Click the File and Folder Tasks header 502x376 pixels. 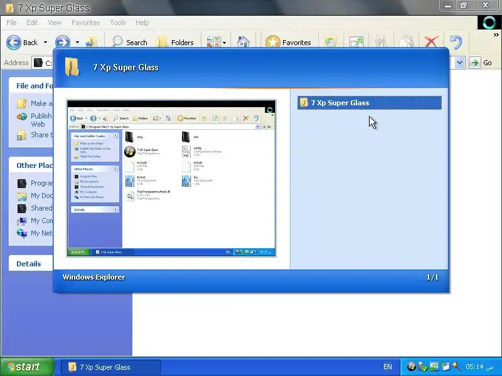[x=31, y=86]
